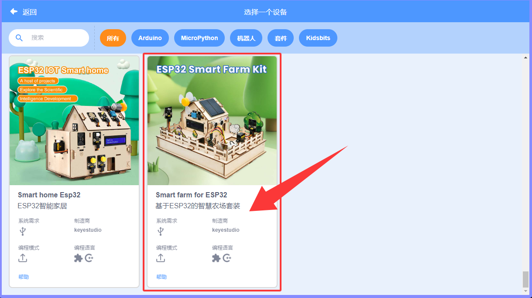Click 编程模式 label on Smart farm card
The image size is (532, 298).
pos(167,247)
